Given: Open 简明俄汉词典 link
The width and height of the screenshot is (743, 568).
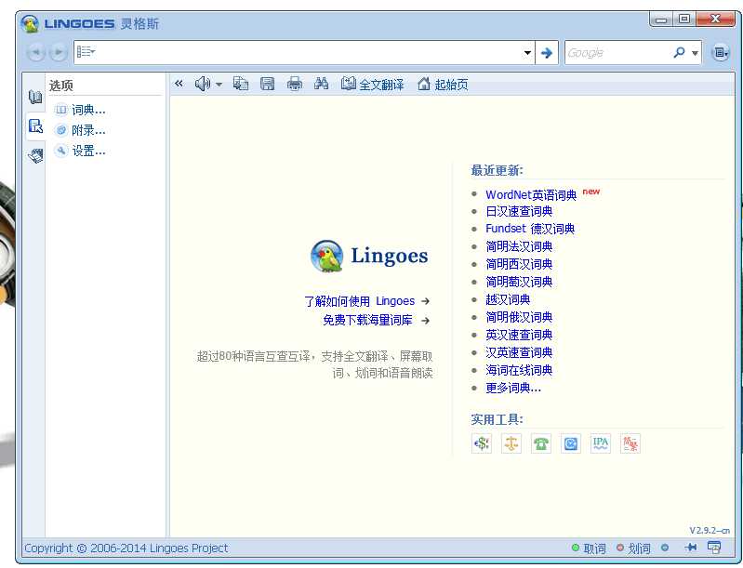Looking at the screenshot, I should (x=519, y=317).
